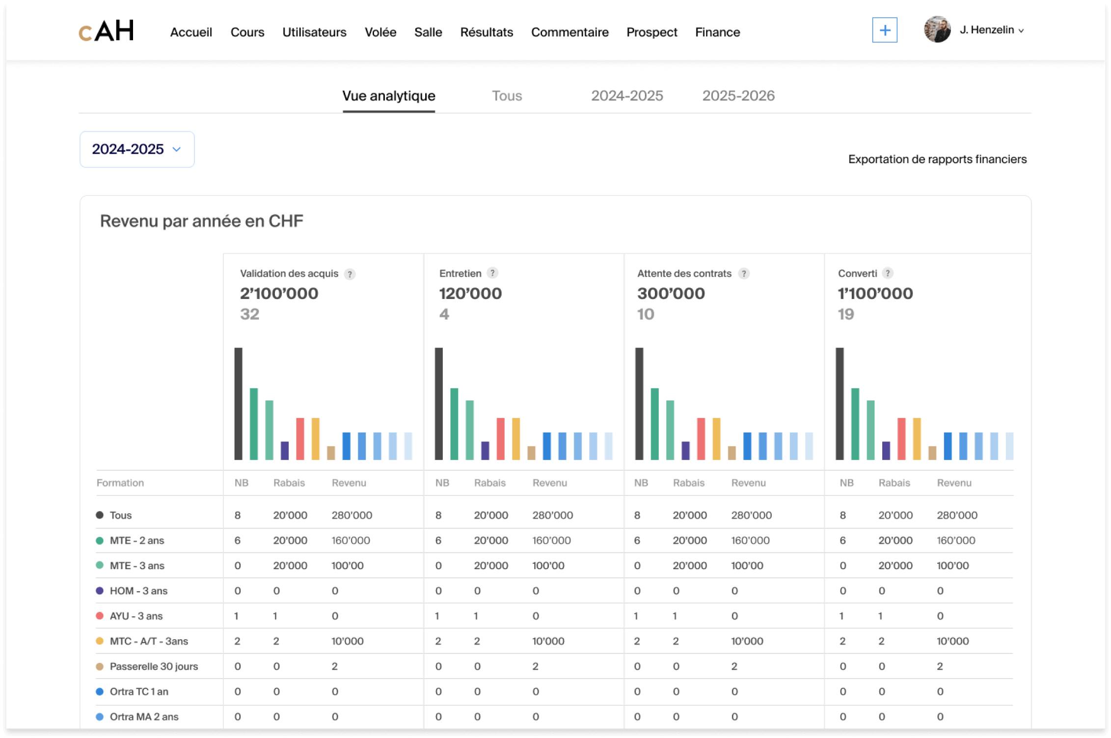Screen dimensions: 1111x738
Task: Expand the J. Henzelin user menu chevron
Action: 1022,31
